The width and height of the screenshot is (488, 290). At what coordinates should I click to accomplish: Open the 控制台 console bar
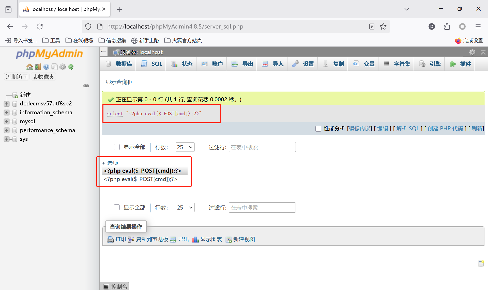coord(115,286)
